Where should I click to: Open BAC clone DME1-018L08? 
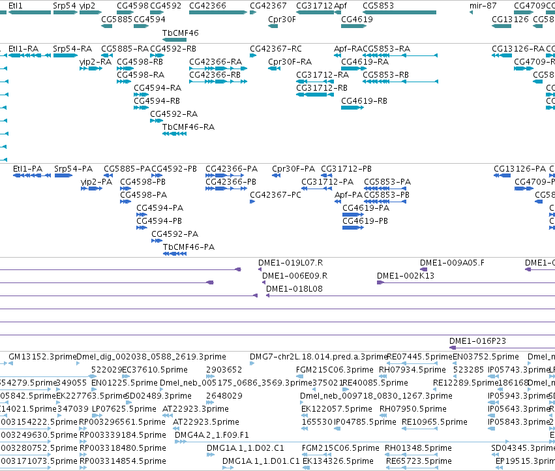[x=411, y=296]
